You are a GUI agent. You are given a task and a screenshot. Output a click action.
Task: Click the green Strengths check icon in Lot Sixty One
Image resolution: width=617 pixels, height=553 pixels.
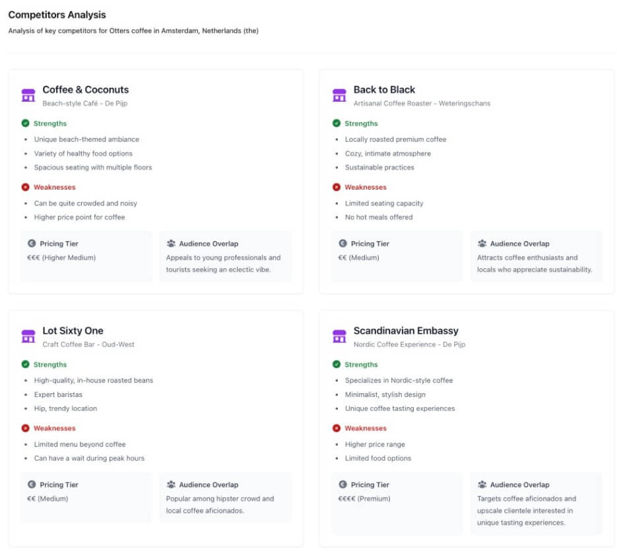click(26, 364)
